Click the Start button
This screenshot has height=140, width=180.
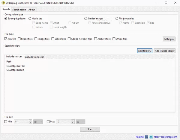pos(90,129)
